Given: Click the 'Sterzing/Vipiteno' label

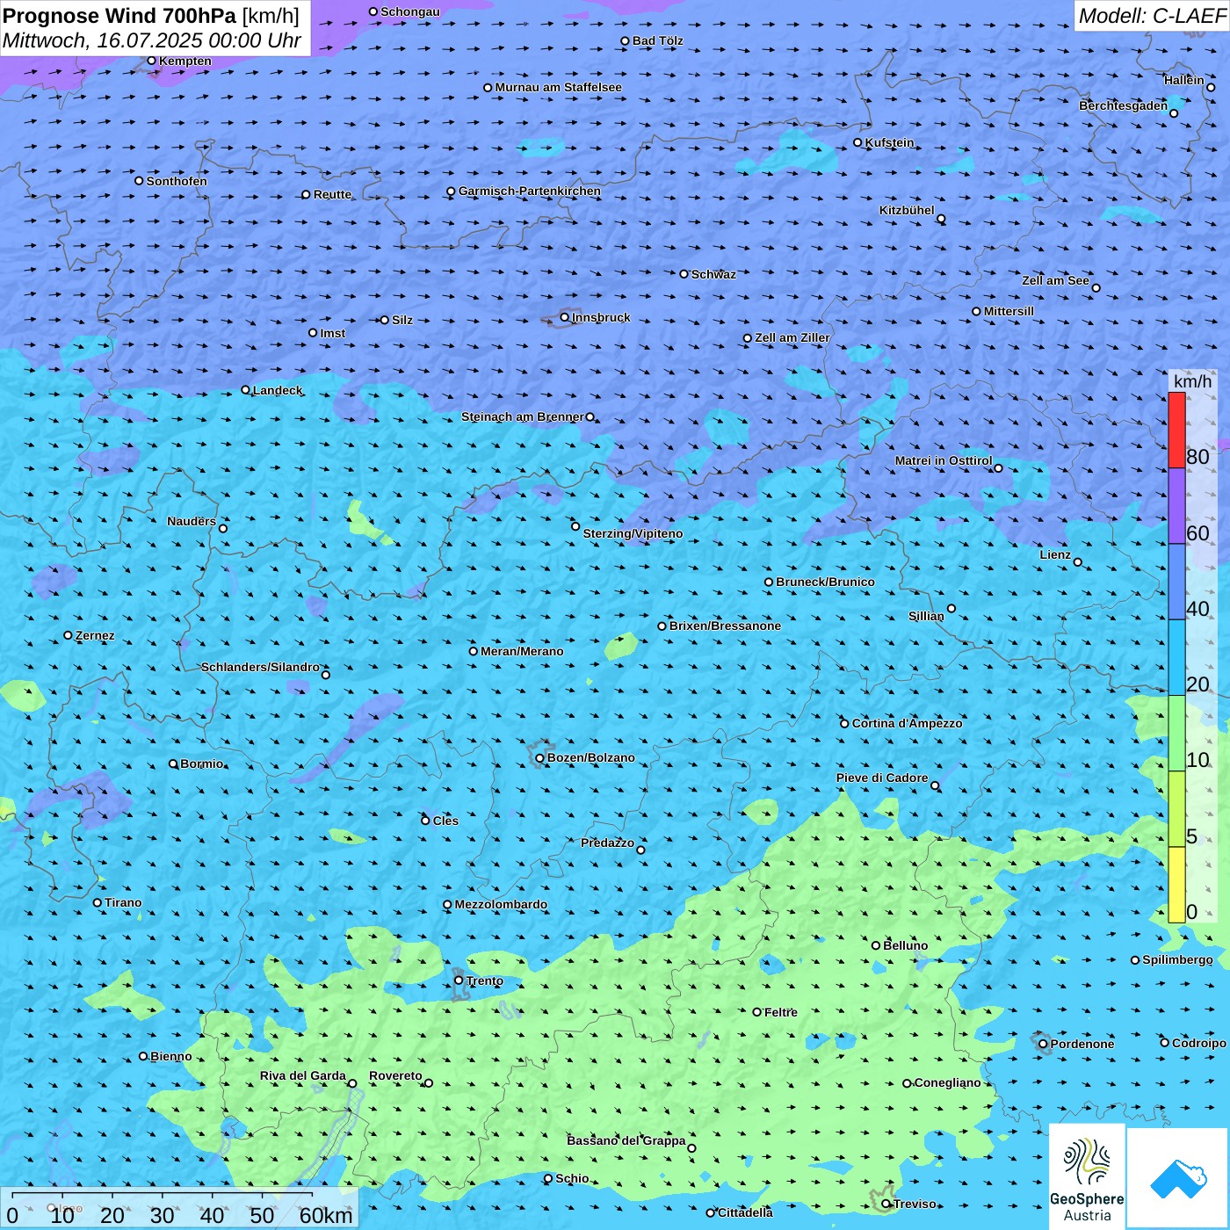Looking at the screenshot, I should coord(633,533).
